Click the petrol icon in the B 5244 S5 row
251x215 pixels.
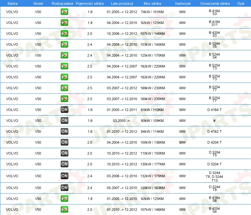(64, 44)
